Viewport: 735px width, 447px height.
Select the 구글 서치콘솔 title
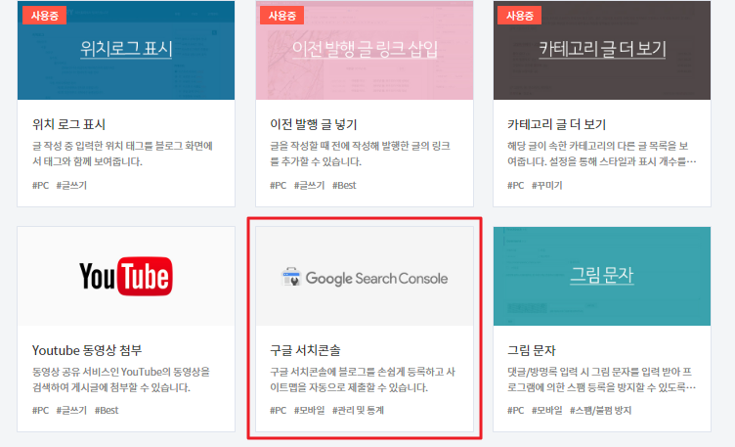tap(305, 350)
